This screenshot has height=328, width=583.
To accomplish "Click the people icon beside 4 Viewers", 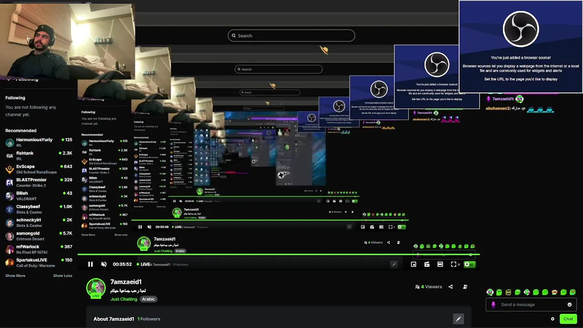I will click(417, 287).
